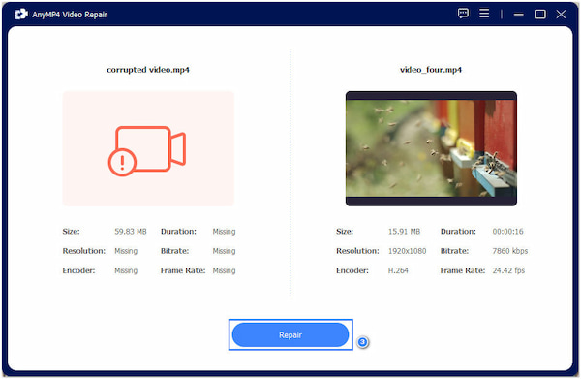Click the 00:00:16 duration value
Viewport: 581px width, 379px height.
click(507, 232)
